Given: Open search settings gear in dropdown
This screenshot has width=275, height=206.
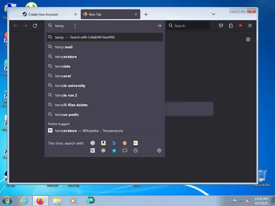Looking at the screenshot, I should pyautogui.click(x=159, y=150).
